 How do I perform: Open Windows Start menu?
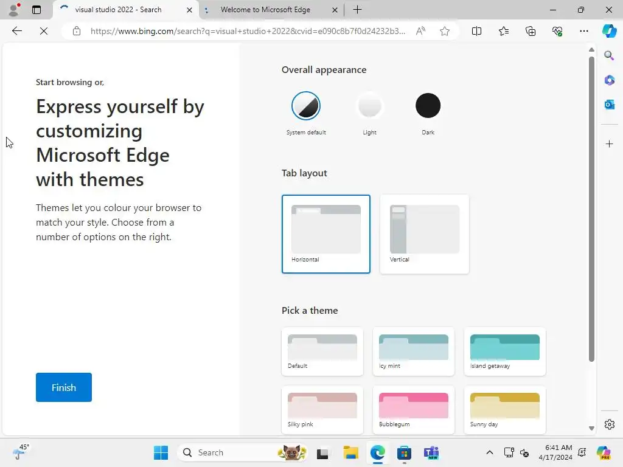tap(161, 452)
